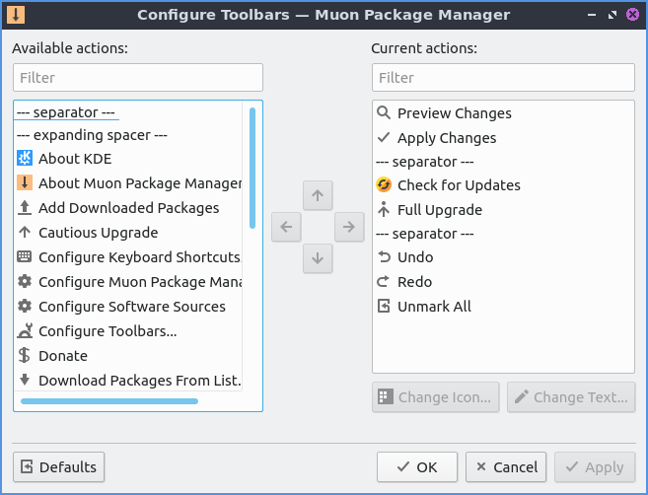The image size is (648, 495).
Task: Select Full Upgrade in current actions
Action: click(x=439, y=210)
